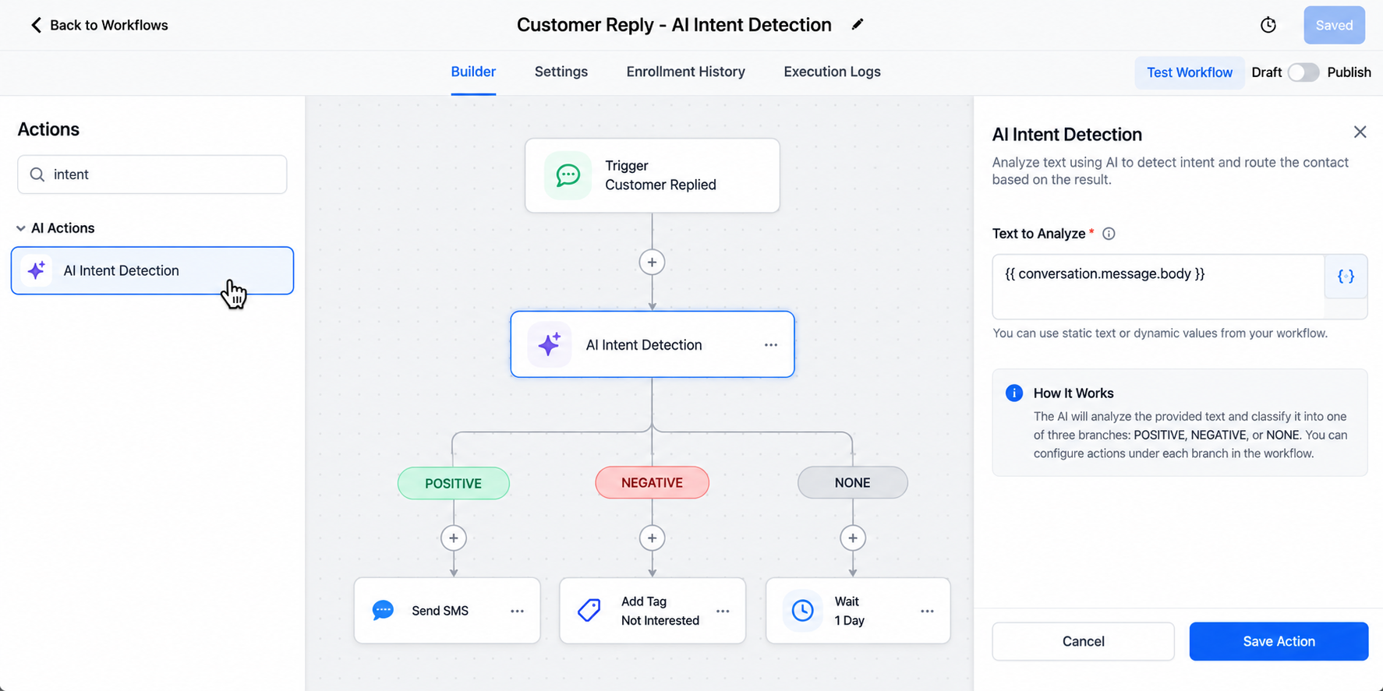The image size is (1383, 691).
Task: Open the Wait 1 Day node options menu
Action: click(x=927, y=612)
